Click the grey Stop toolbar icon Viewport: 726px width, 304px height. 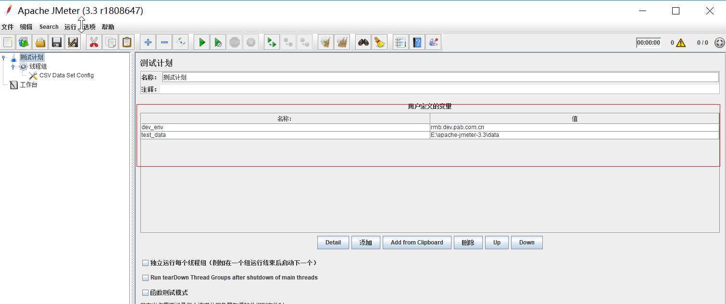(235, 42)
